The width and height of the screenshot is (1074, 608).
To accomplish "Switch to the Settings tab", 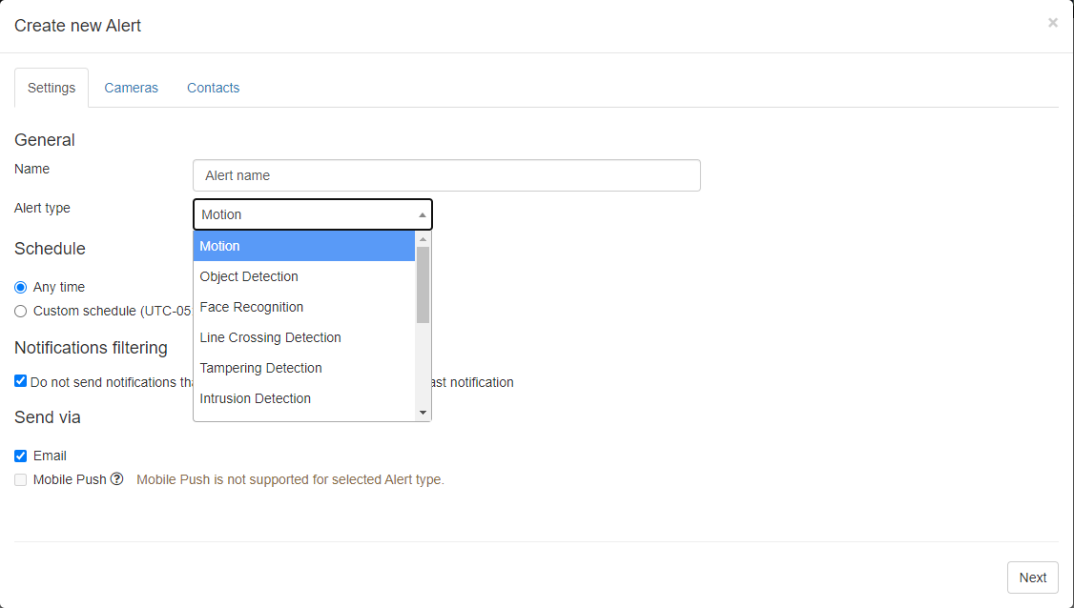I will coord(52,88).
